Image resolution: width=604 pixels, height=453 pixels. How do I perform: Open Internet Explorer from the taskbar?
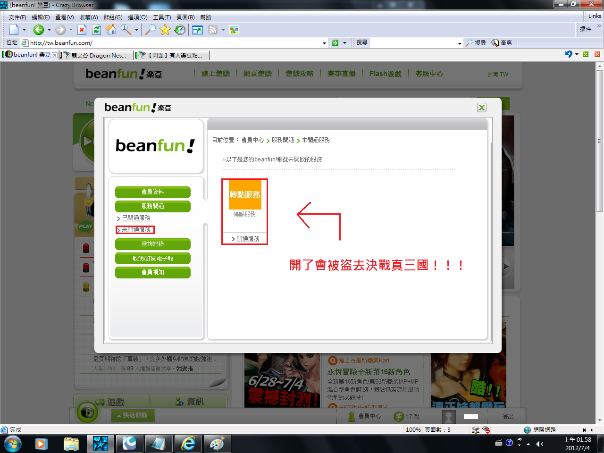(188, 444)
